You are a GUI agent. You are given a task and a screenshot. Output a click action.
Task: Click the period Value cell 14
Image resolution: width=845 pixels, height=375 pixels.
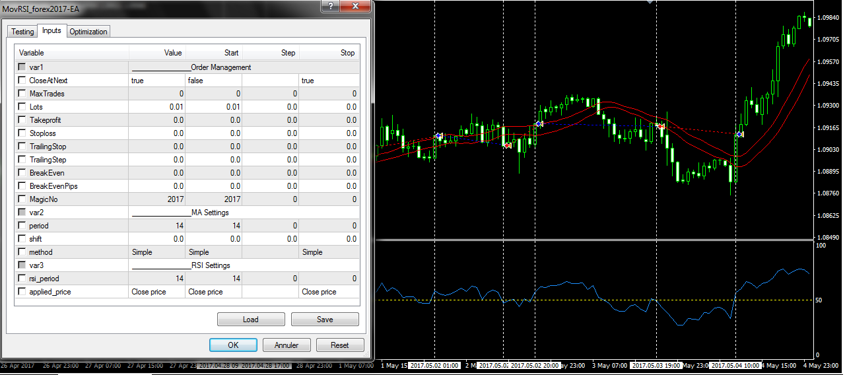(x=157, y=226)
